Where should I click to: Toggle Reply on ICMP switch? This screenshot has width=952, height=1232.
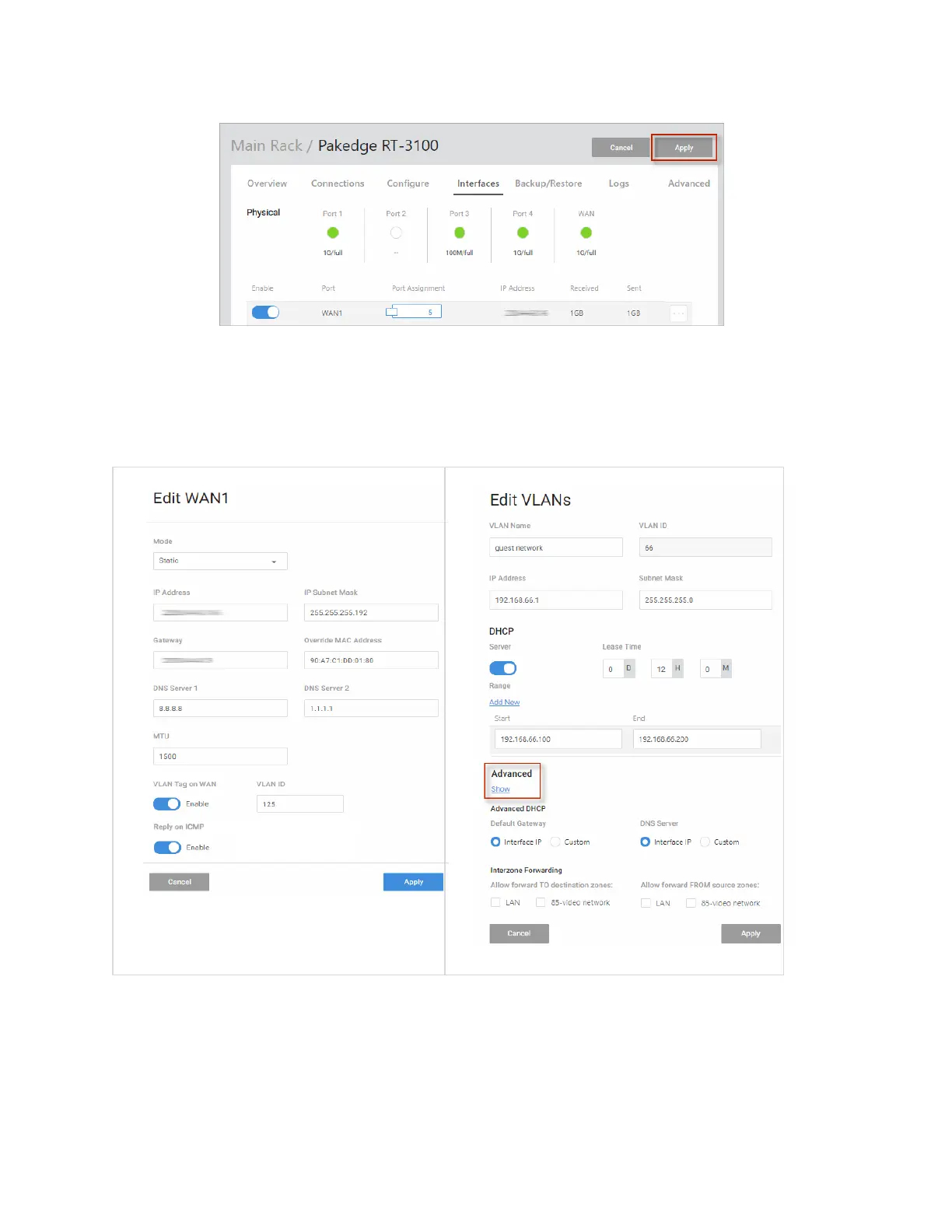[166, 848]
